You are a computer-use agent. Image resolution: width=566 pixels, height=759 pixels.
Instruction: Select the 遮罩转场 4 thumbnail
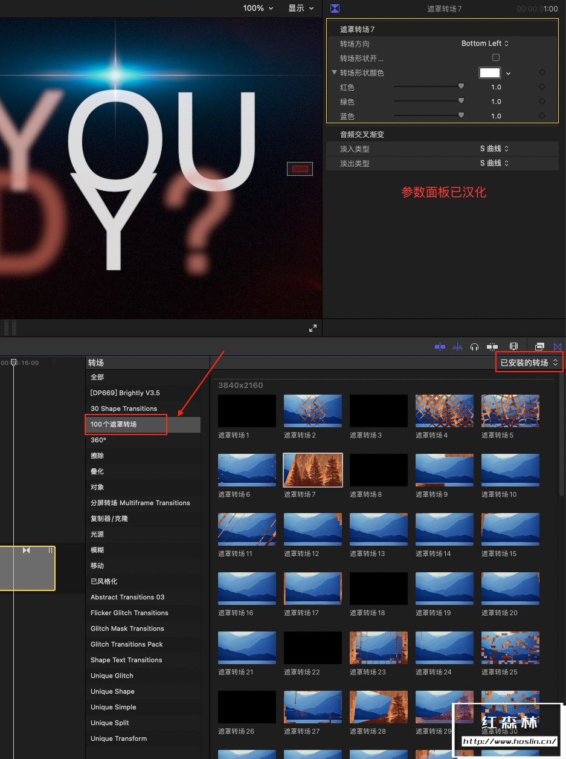click(445, 411)
